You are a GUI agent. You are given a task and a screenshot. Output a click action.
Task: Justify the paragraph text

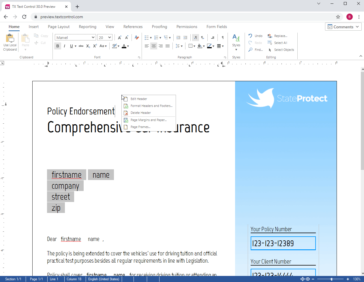coord(168,46)
